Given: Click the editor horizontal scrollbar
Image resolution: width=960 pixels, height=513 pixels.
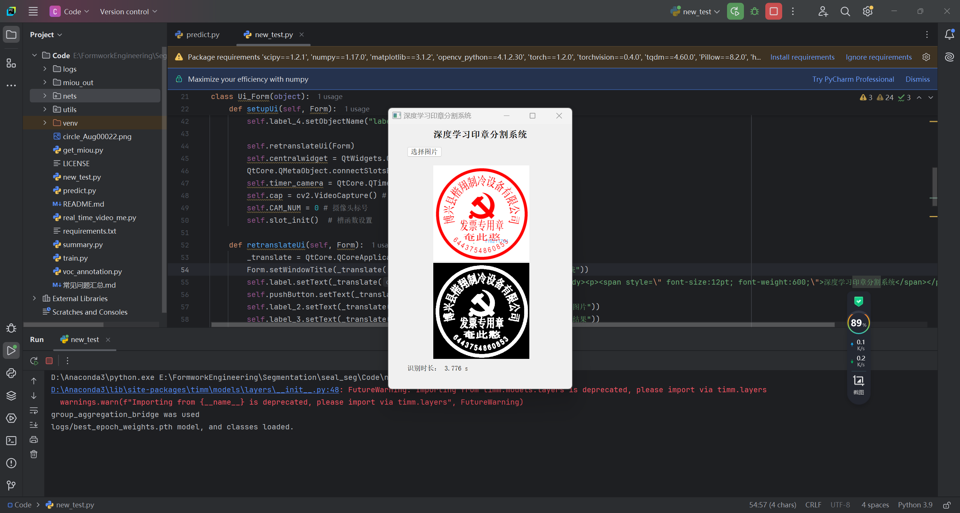Looking at the screenshot, I should [300, 325].
